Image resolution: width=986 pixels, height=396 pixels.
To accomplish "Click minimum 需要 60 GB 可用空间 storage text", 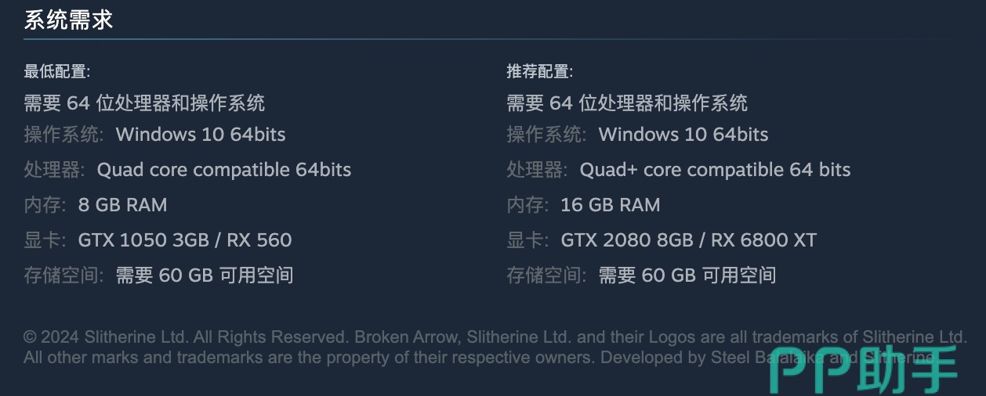I will point(205,275).
